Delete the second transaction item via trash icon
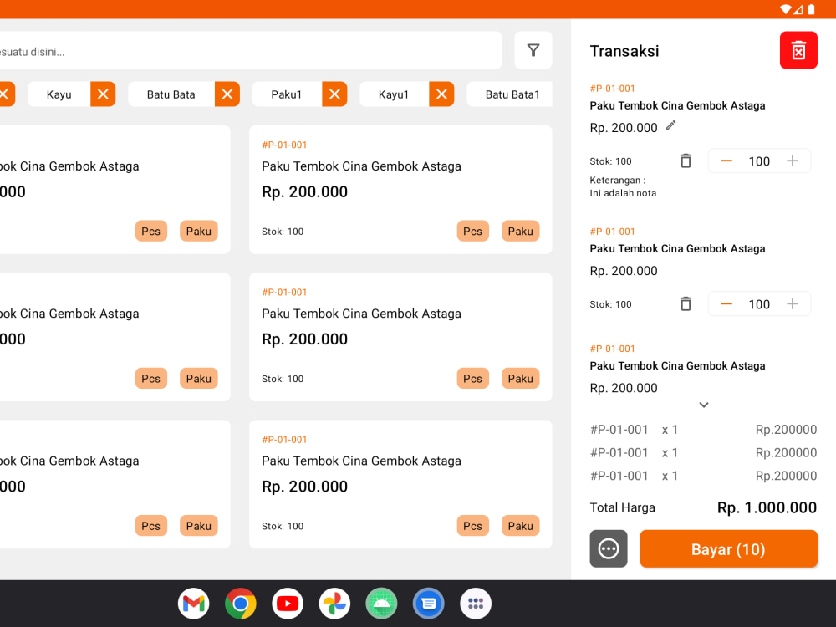 click(x=686, y=303)
